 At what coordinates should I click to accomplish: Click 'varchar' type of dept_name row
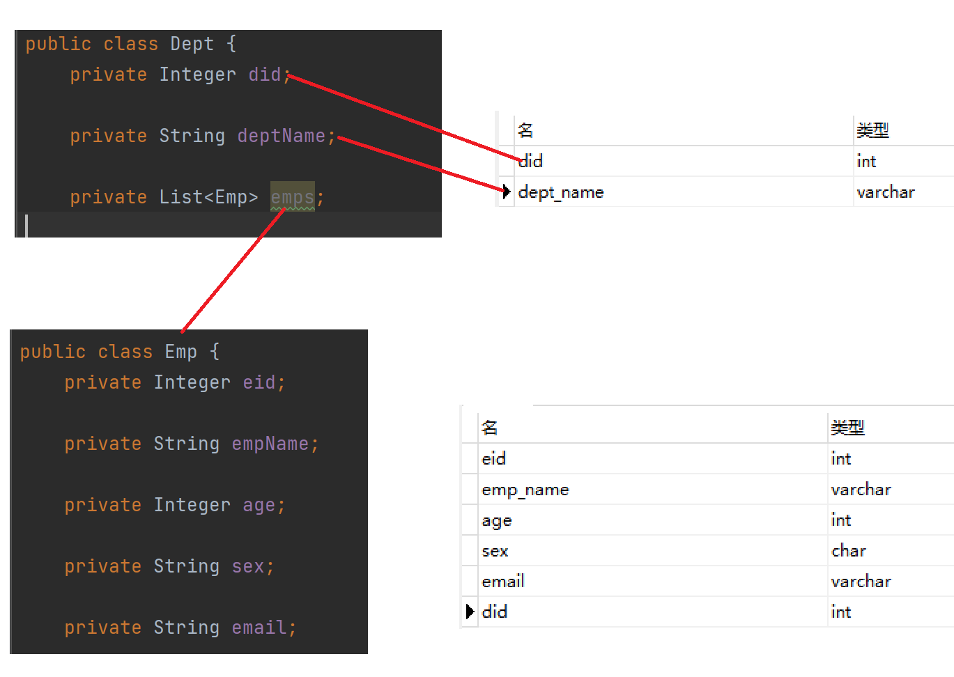tap(886, 192)
